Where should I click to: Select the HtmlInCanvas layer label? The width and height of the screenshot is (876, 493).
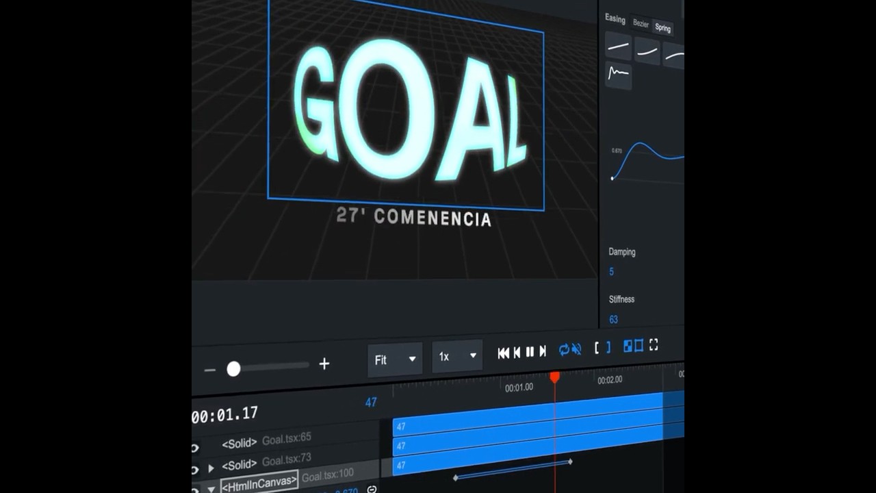point(259,481)
